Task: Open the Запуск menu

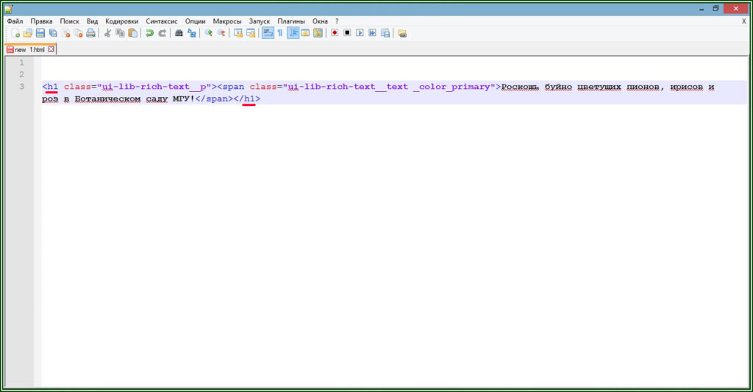Action: pyautogui.click(x=260, y=21)
